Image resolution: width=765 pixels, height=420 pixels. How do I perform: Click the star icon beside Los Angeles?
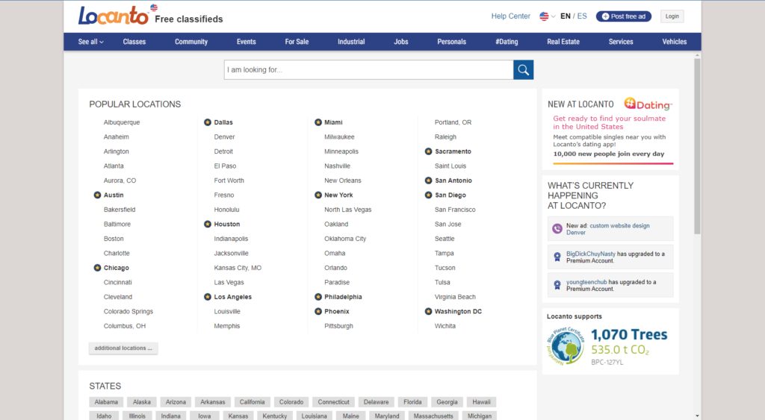point(208,297)
